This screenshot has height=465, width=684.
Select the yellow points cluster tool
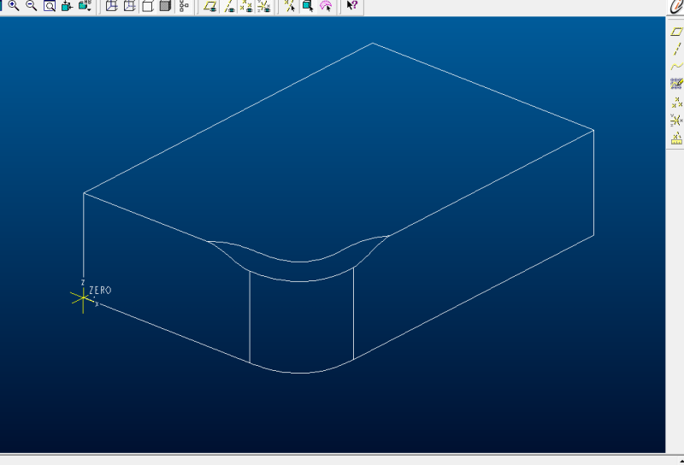676,102
